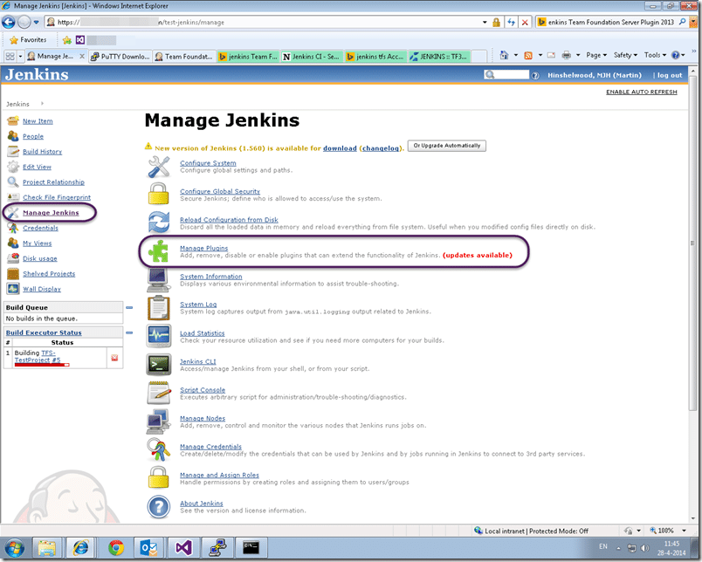Click the System Information computer icon
This screenshot has width=702, height=562.
pyautogui.click(x=158, y=279)
